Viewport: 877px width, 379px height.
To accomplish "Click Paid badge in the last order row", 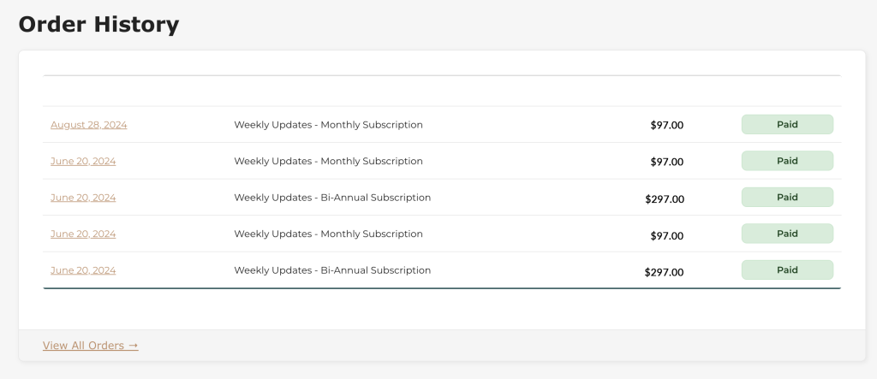I will pyautogui.click(x=786, y=270).
